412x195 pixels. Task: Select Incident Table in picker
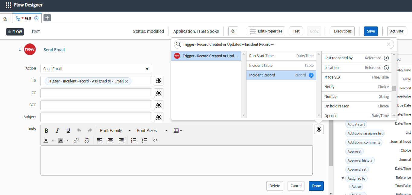pos(281,66)
